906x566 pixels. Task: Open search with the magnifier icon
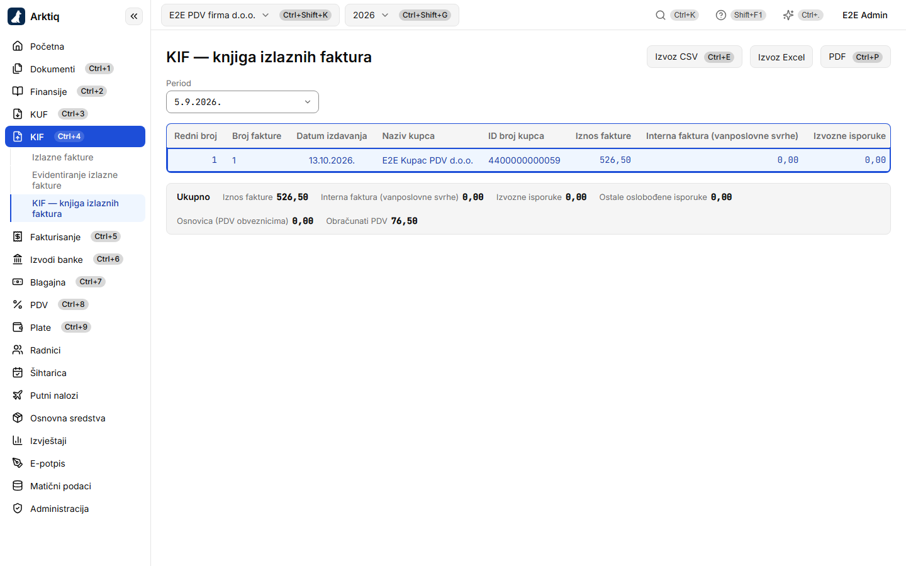(x=661, y=15)
